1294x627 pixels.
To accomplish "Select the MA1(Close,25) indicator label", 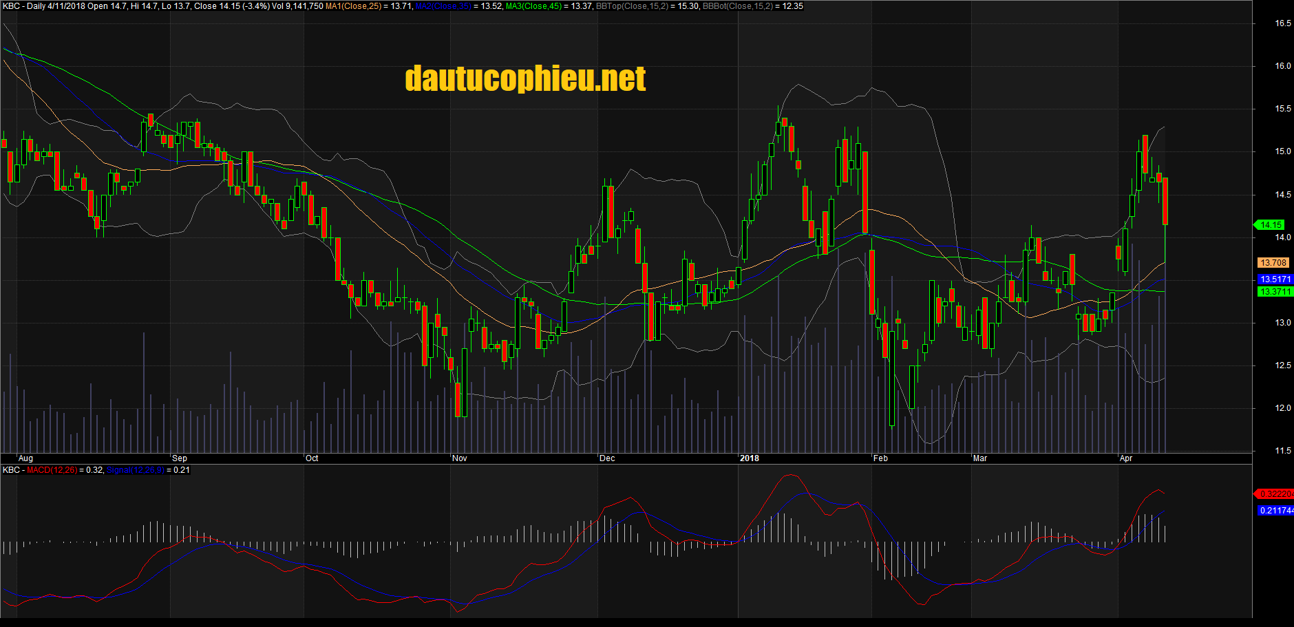I will (x=352, y=7).
